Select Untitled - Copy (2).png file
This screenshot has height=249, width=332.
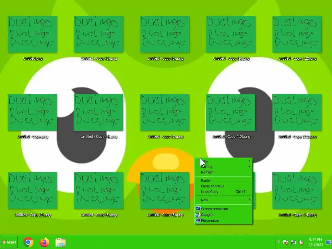pyautogui.click(x=32, y=195)
